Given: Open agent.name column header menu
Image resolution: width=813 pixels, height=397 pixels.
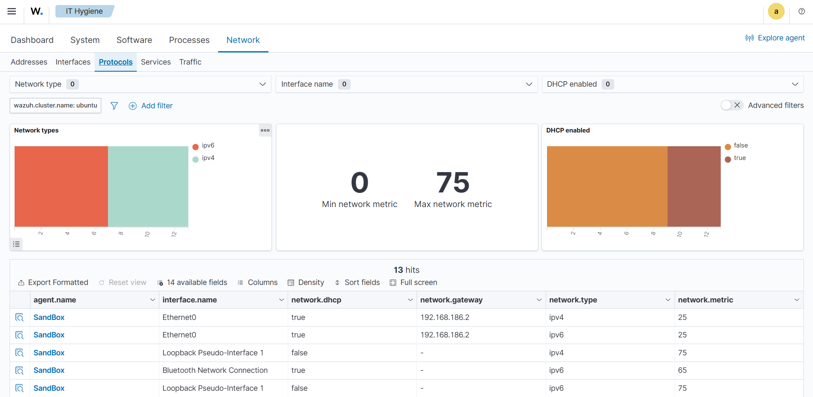Looking at the screenshot, I should [x=152, y=300].
